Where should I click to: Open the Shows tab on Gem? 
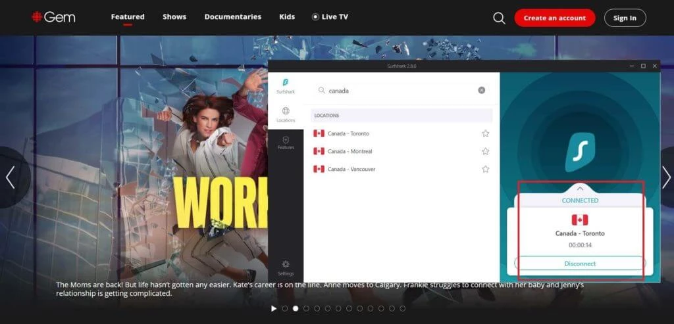[174, 17]
